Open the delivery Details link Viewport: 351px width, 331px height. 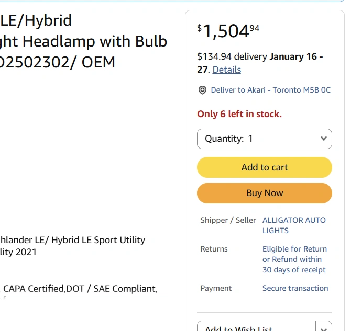226,70
